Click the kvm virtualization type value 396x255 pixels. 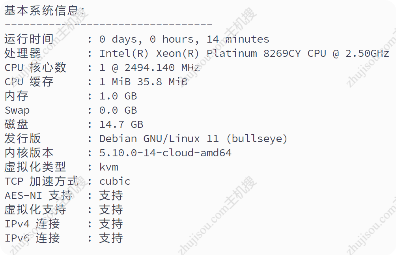108,167
